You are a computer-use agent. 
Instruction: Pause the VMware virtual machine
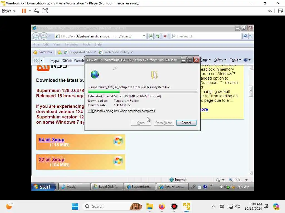tap(24, 11)
